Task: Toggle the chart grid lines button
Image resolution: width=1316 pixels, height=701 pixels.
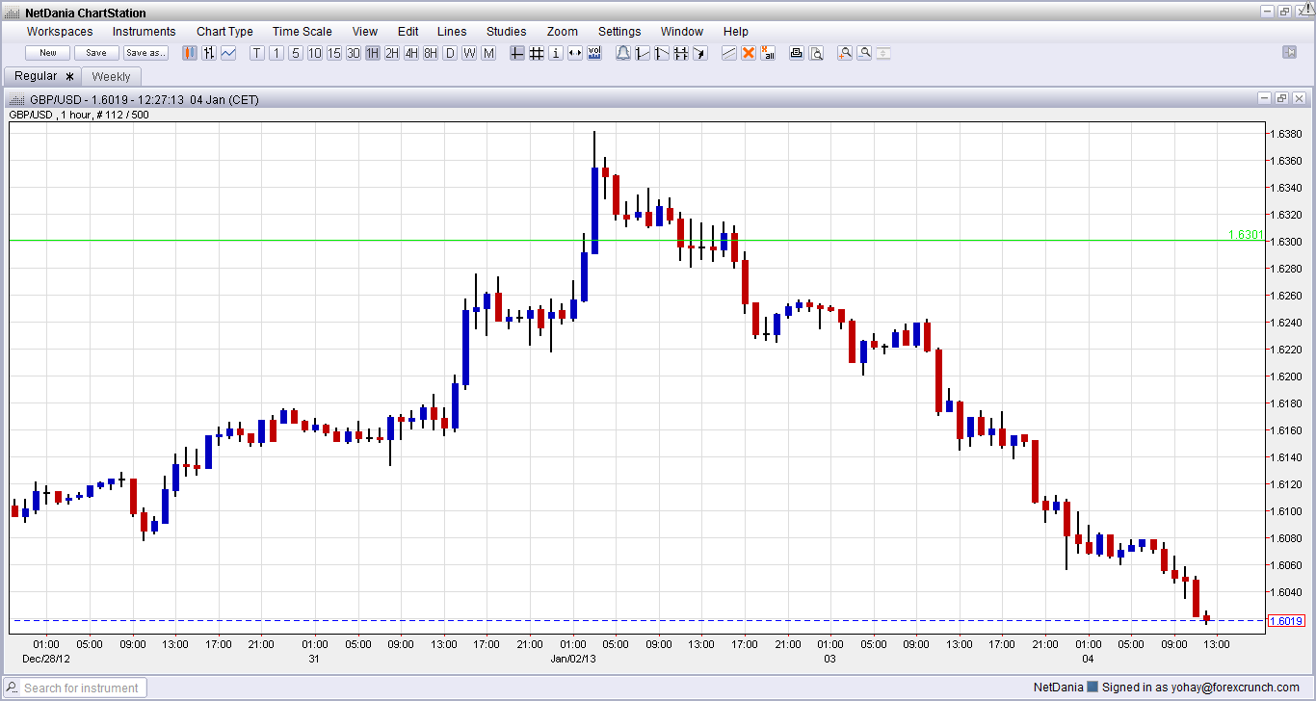Action: click(537, 53)
